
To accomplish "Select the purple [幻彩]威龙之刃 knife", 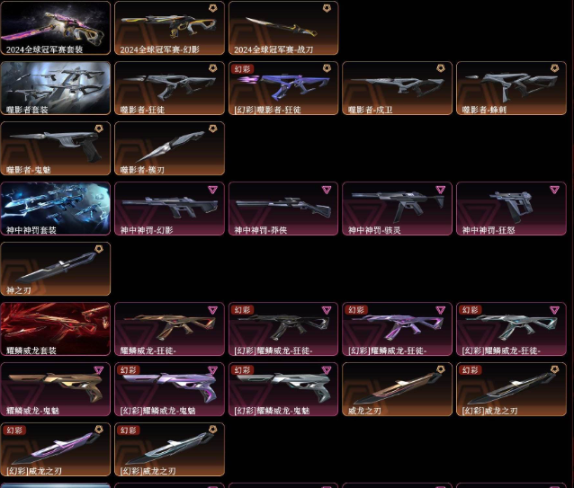I will tap(55, 449).
